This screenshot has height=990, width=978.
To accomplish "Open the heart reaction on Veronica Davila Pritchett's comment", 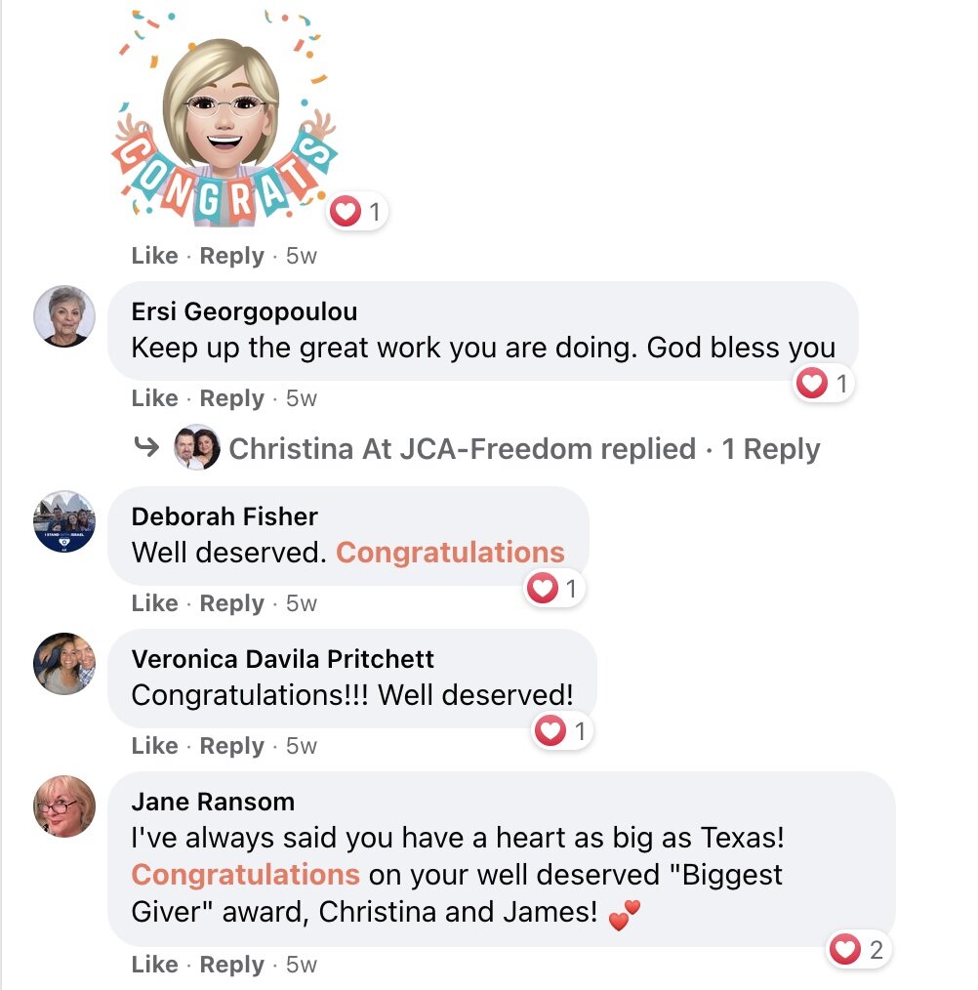I will (x=562, y=731).
